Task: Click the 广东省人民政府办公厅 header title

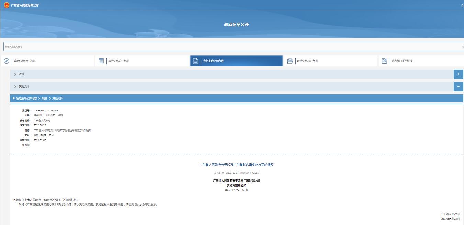Action: pos(25,5)
